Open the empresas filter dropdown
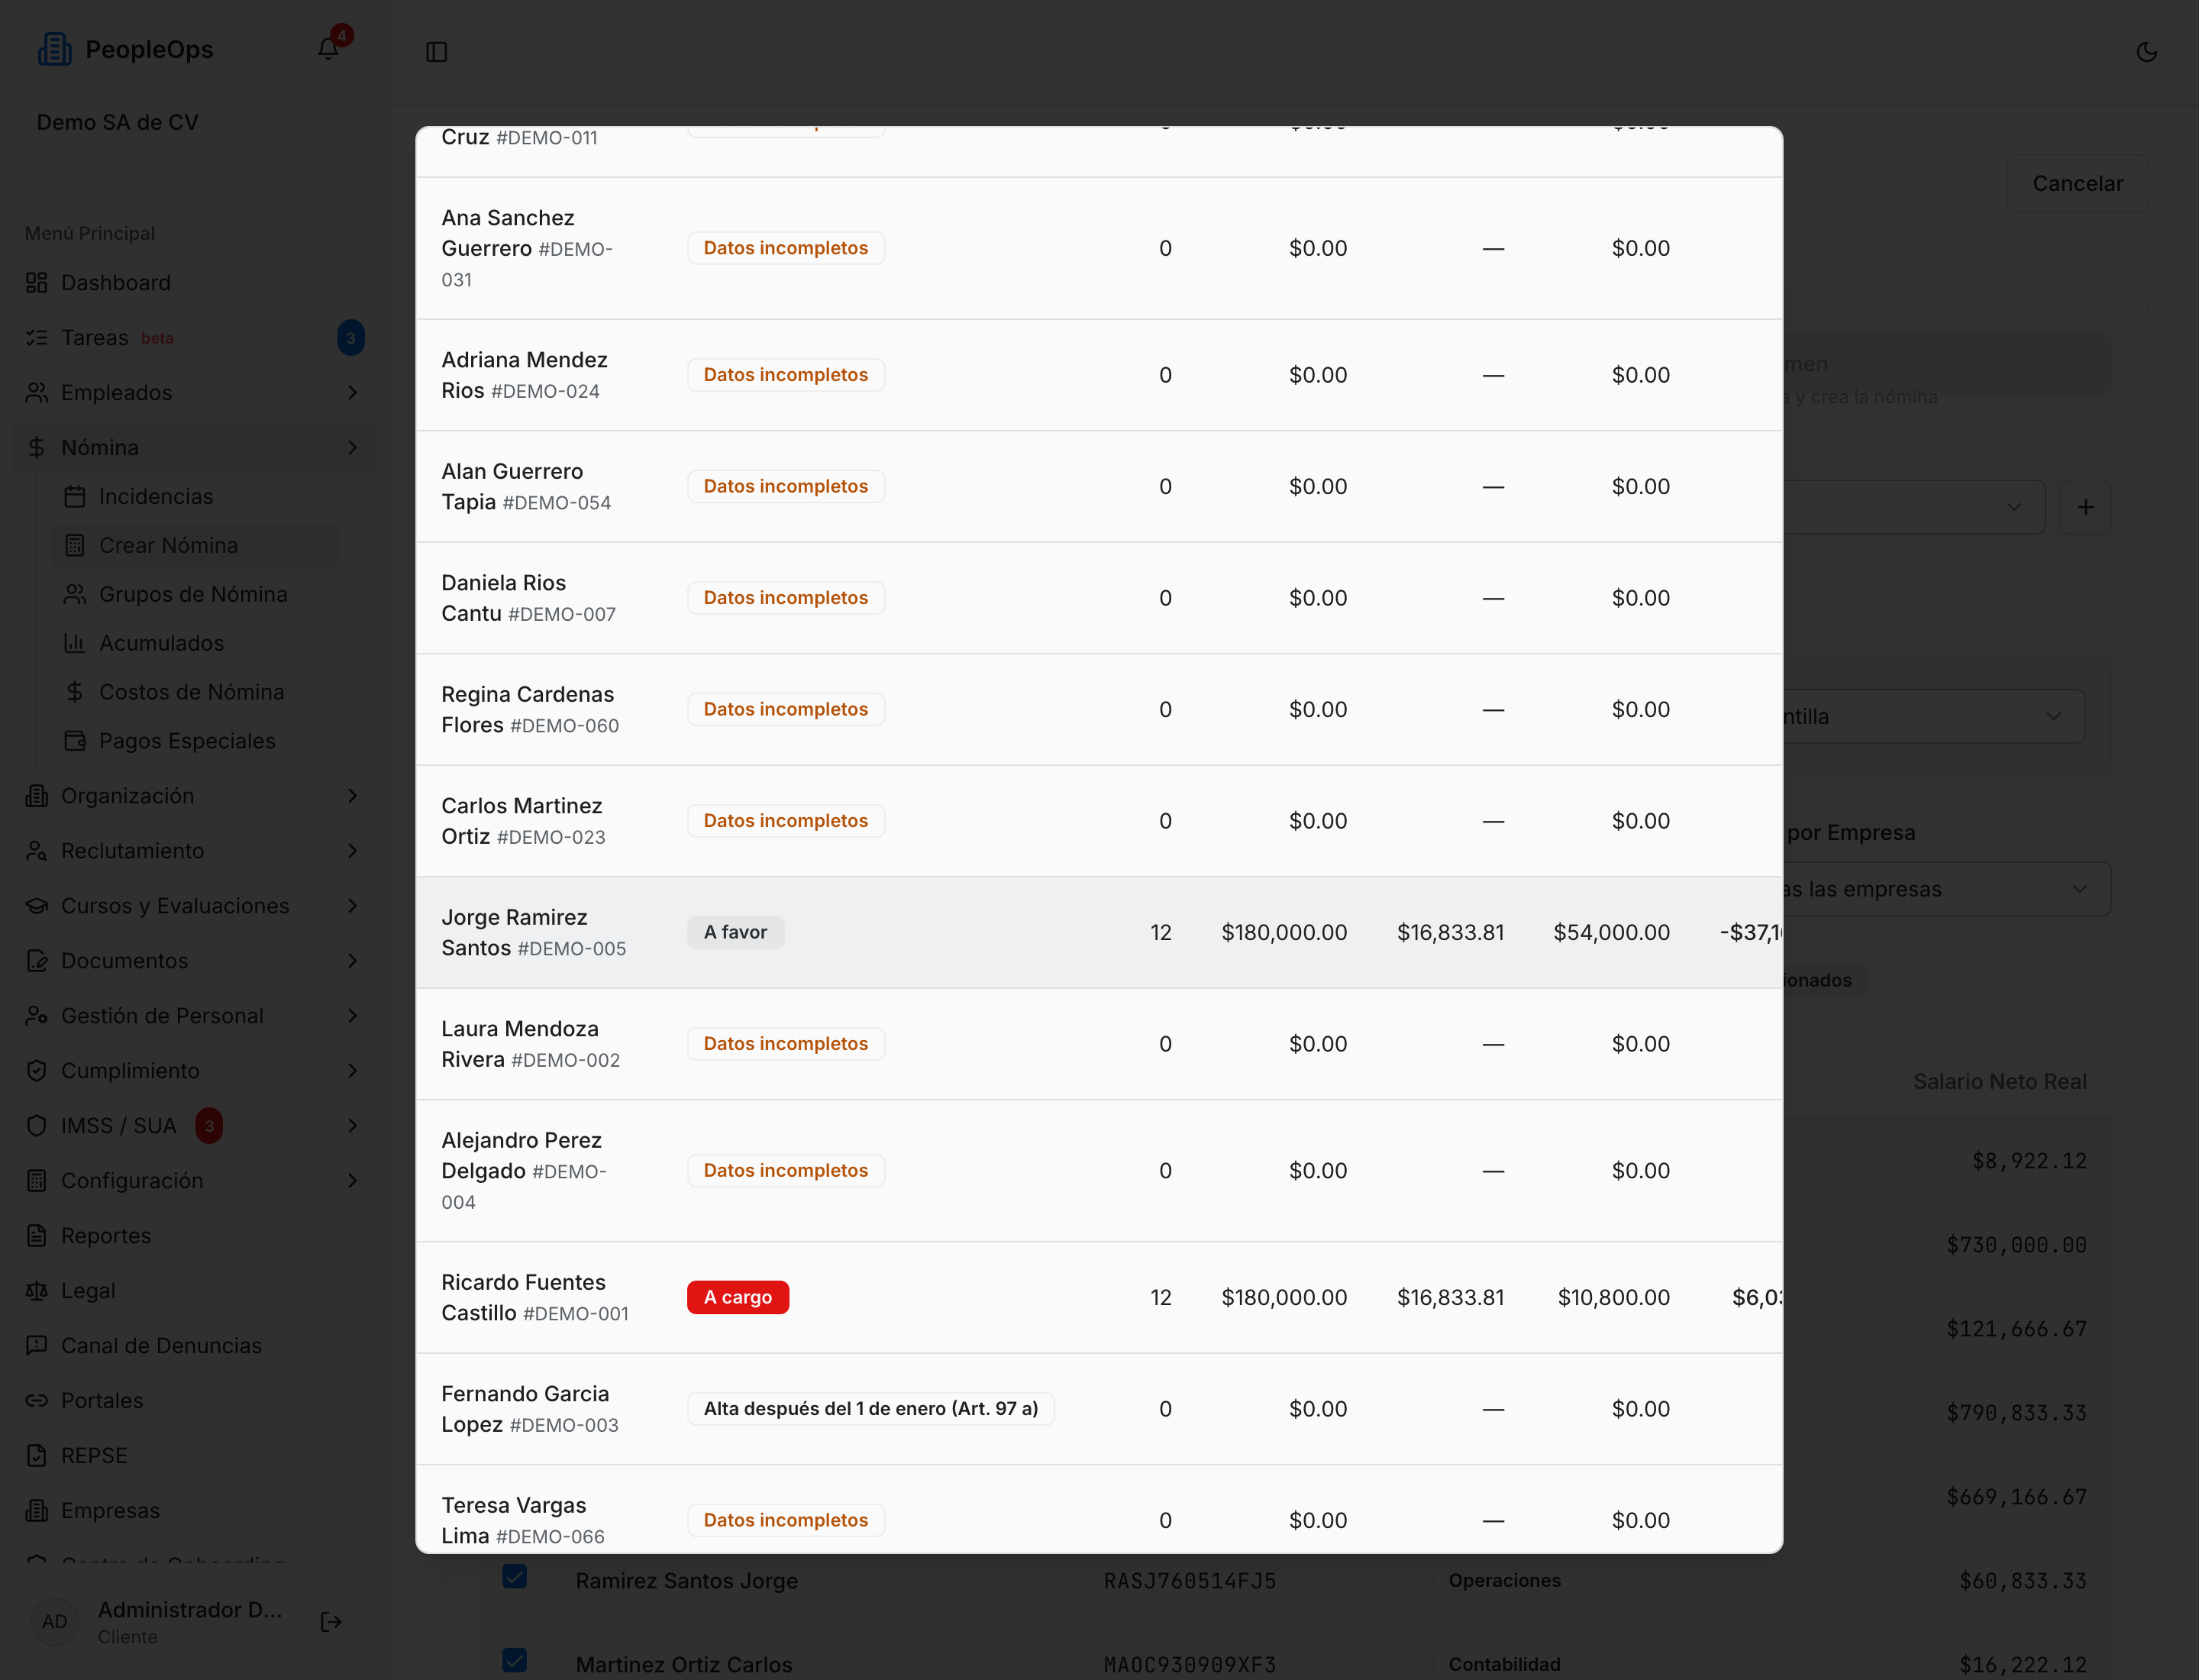Image resolution: width=2199 pixels, height=1680 pixels. tap(1947, 889)
